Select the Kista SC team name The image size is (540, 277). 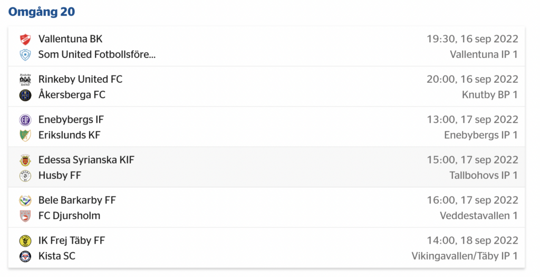point(57,256)
